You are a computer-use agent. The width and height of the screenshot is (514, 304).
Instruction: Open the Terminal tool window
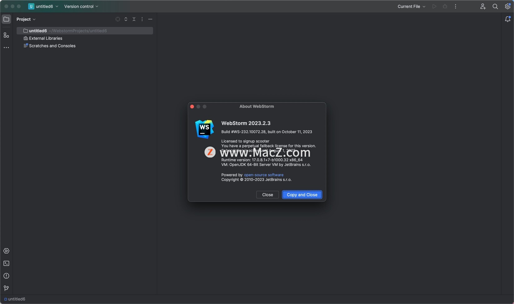point(6,263)
